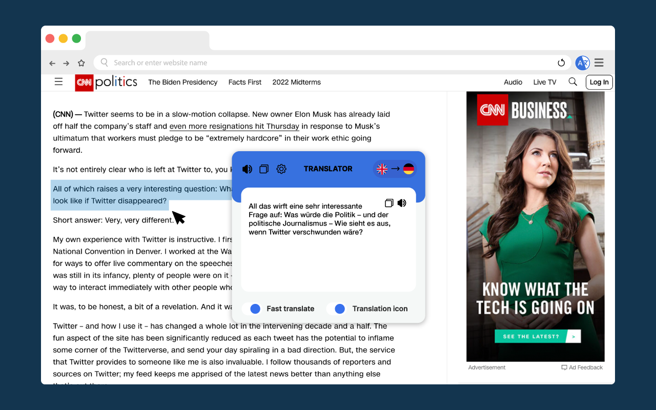Open the Facts First section
The width and height of the screenshot is (656, 410).
(x=244, y=82)
